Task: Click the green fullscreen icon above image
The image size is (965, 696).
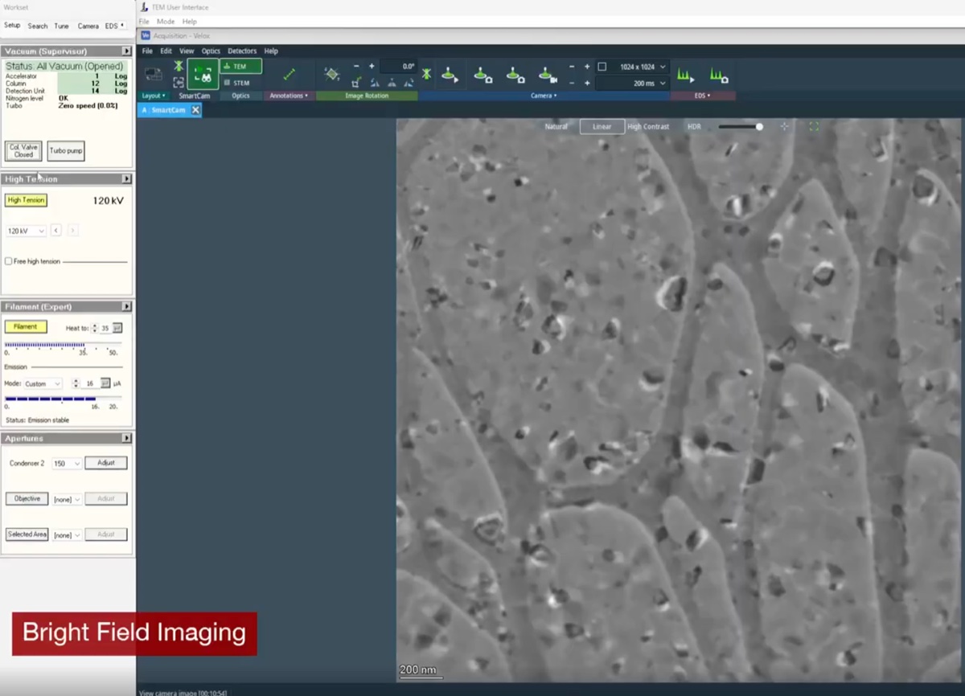Action: 814,126
